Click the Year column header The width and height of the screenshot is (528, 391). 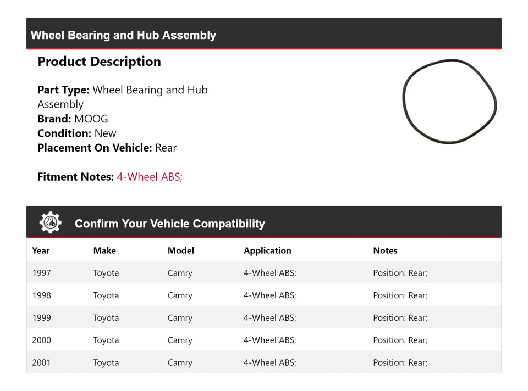click(x=41, y=250)
